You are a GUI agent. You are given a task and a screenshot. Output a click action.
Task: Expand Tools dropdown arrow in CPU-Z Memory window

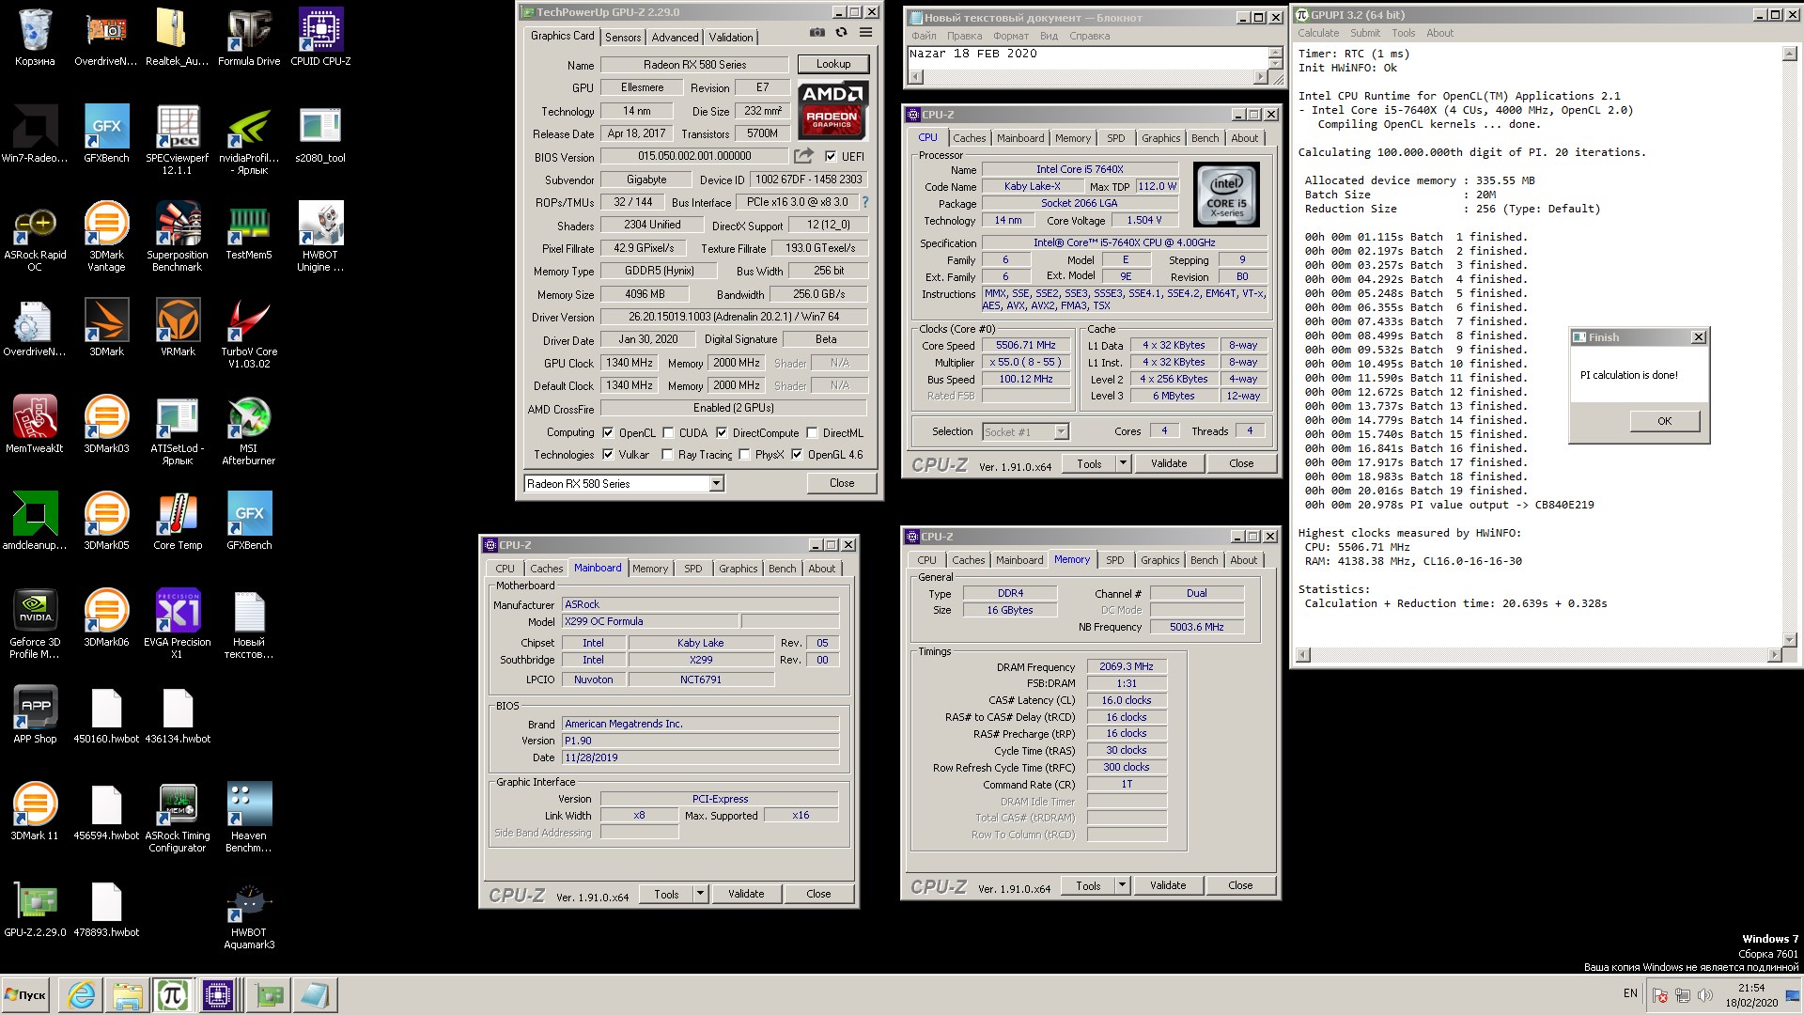[x=1121, y=885]
